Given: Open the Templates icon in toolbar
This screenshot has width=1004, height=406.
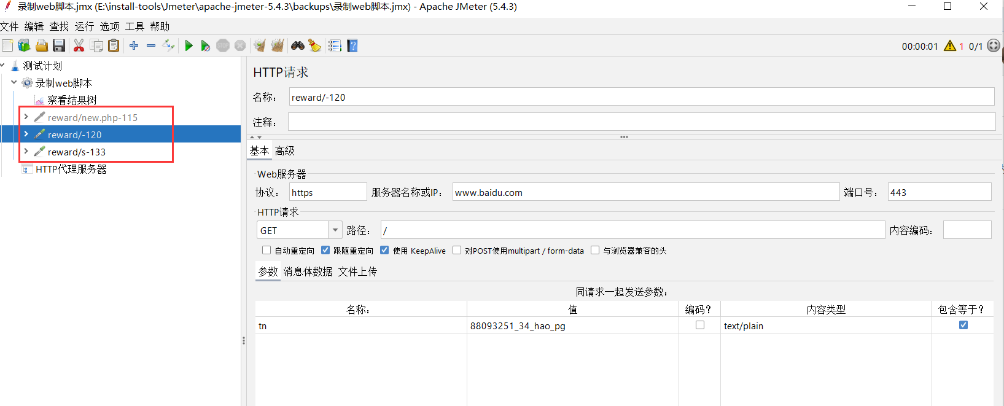Looking at the screenshot, I should tap(24, 45).
